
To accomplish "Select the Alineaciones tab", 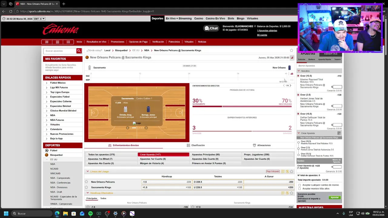I will click(x=262, y=145).
